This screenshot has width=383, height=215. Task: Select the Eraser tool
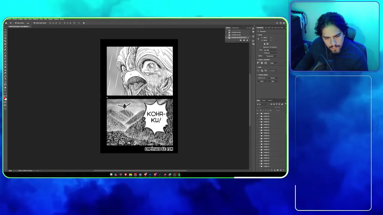click(x=5, y=62)
